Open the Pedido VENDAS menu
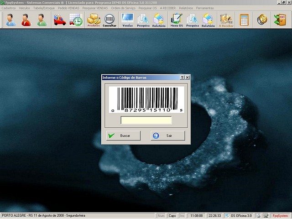Screen dimensions: 292x219 (x=68, y=8)
